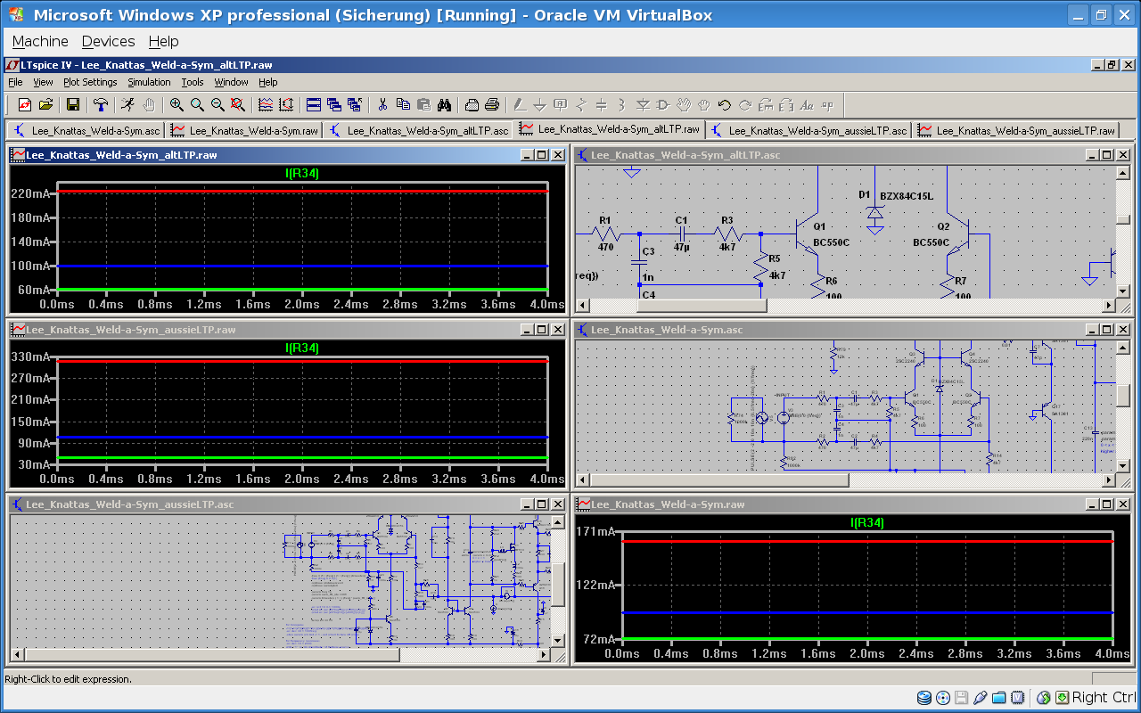Click I(R34) trace label in aussieLTP.raw plot

(x=302, y=348)
